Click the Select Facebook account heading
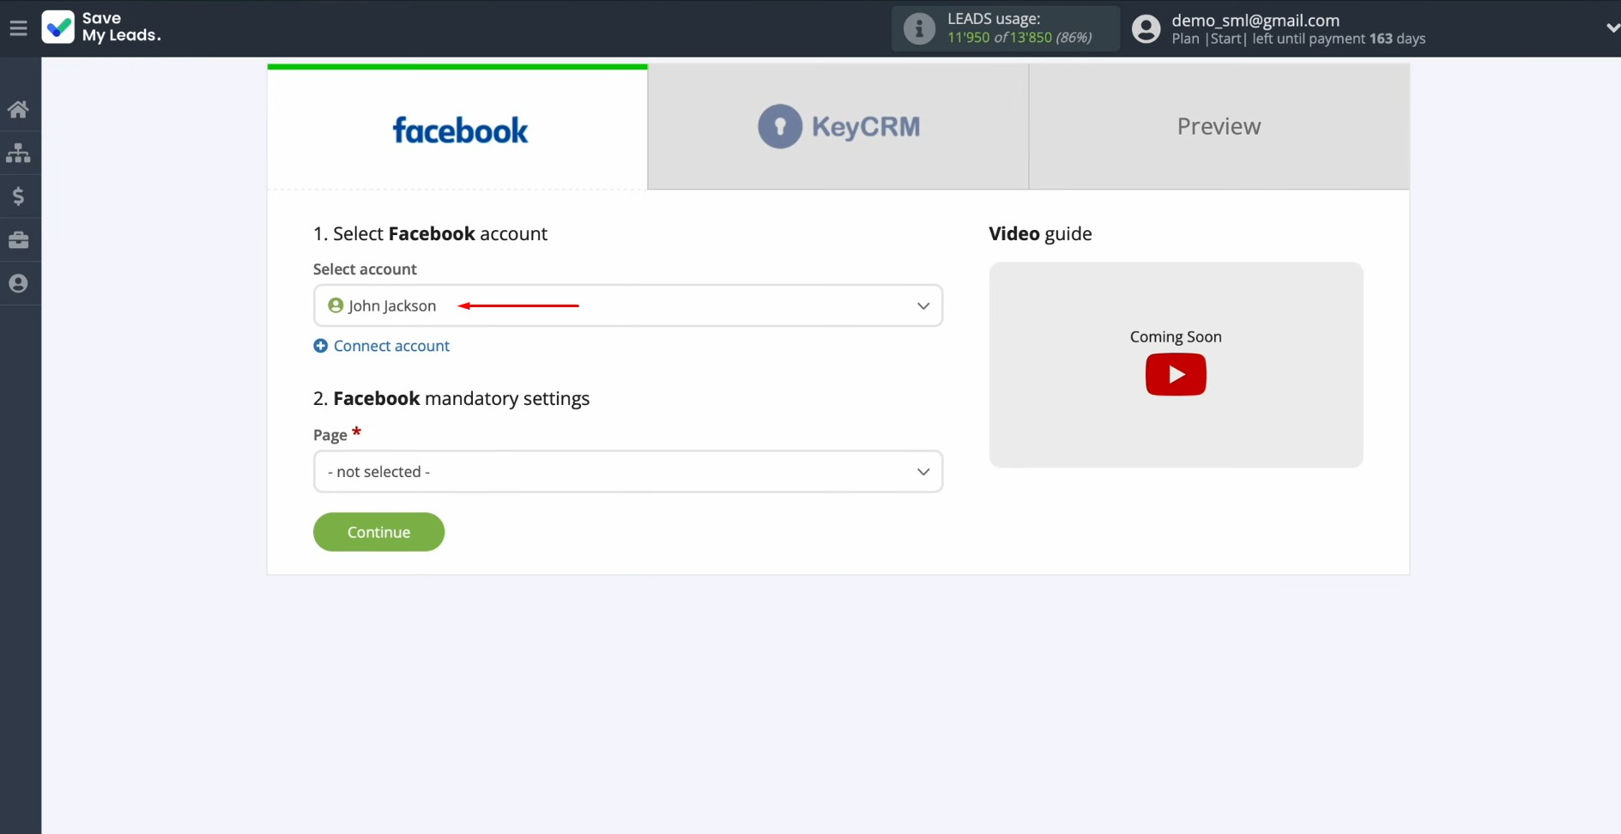 430,233
